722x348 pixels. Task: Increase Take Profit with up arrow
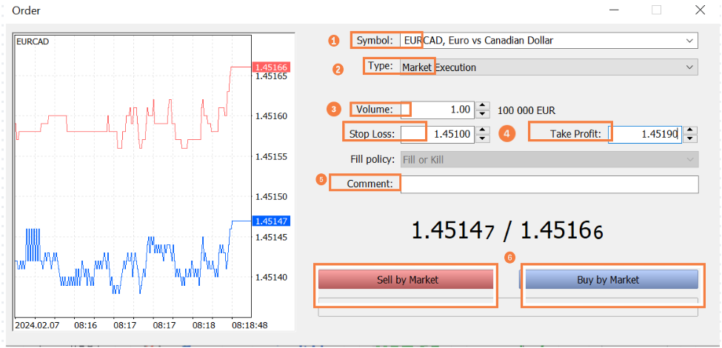pos(690,130)
